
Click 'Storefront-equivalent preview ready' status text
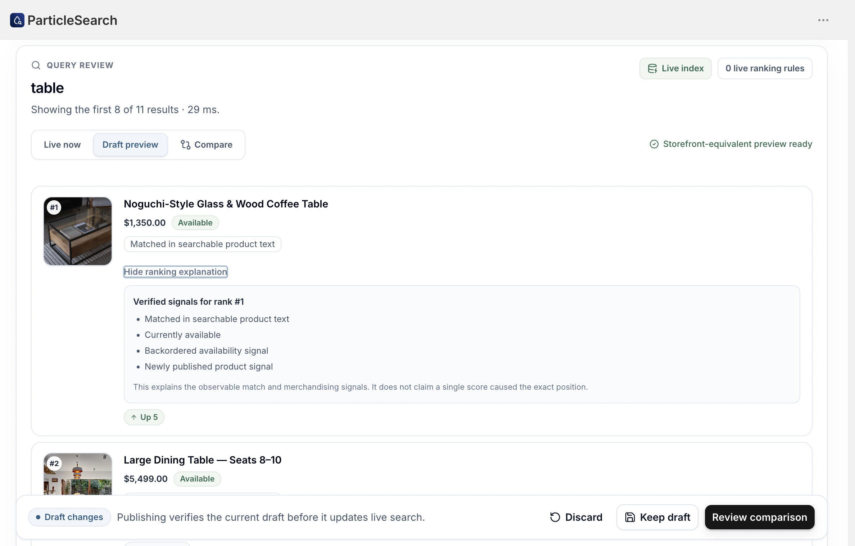click(738, 144)
